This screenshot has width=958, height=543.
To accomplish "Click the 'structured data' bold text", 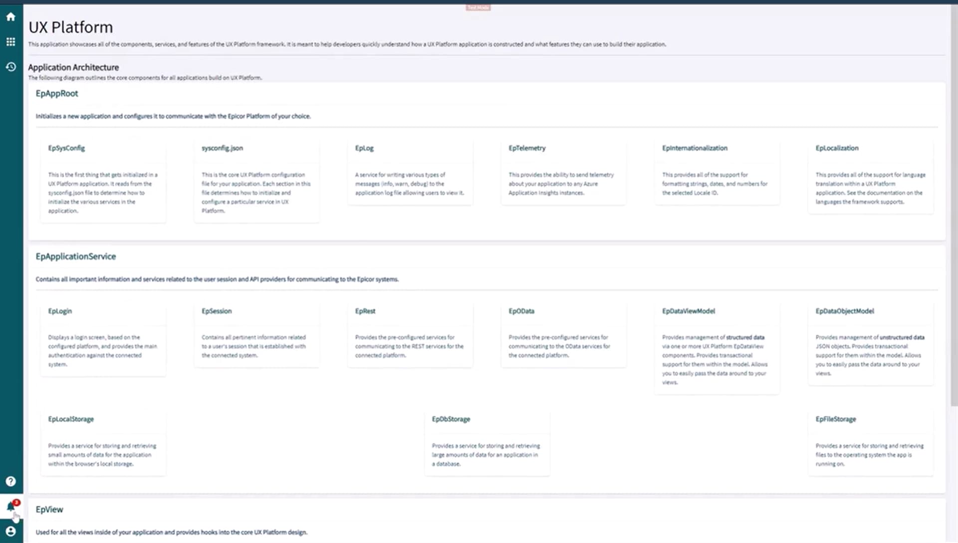I will point(745,338).
